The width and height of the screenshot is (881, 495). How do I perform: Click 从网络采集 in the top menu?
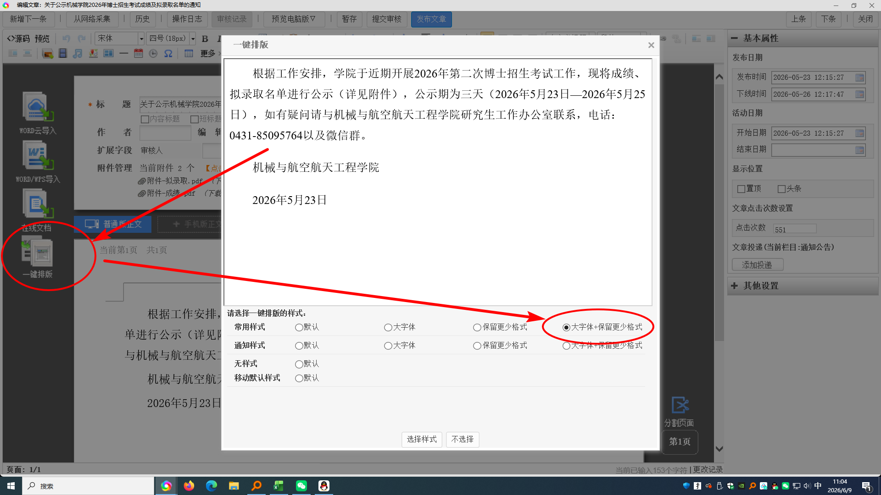coord(92,19)
